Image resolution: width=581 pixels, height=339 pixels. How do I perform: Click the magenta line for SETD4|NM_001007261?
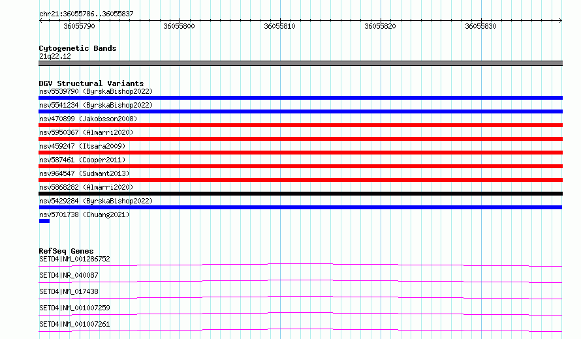pyautogui.click(x=300, y=330)
